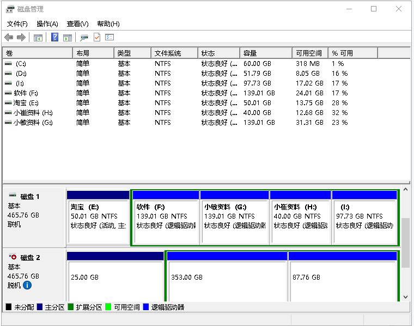The image size is (414, 326).
Task: Click the forward arrow toolbar icon
Action: tap(21, 38)
